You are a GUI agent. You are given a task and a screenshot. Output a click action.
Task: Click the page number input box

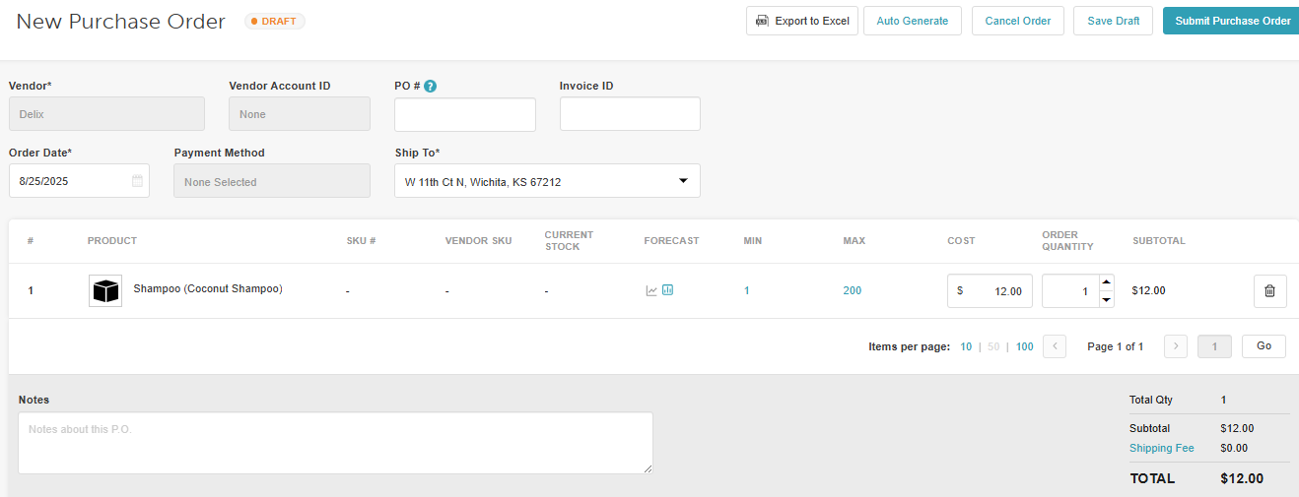(x=1214, y=346)
